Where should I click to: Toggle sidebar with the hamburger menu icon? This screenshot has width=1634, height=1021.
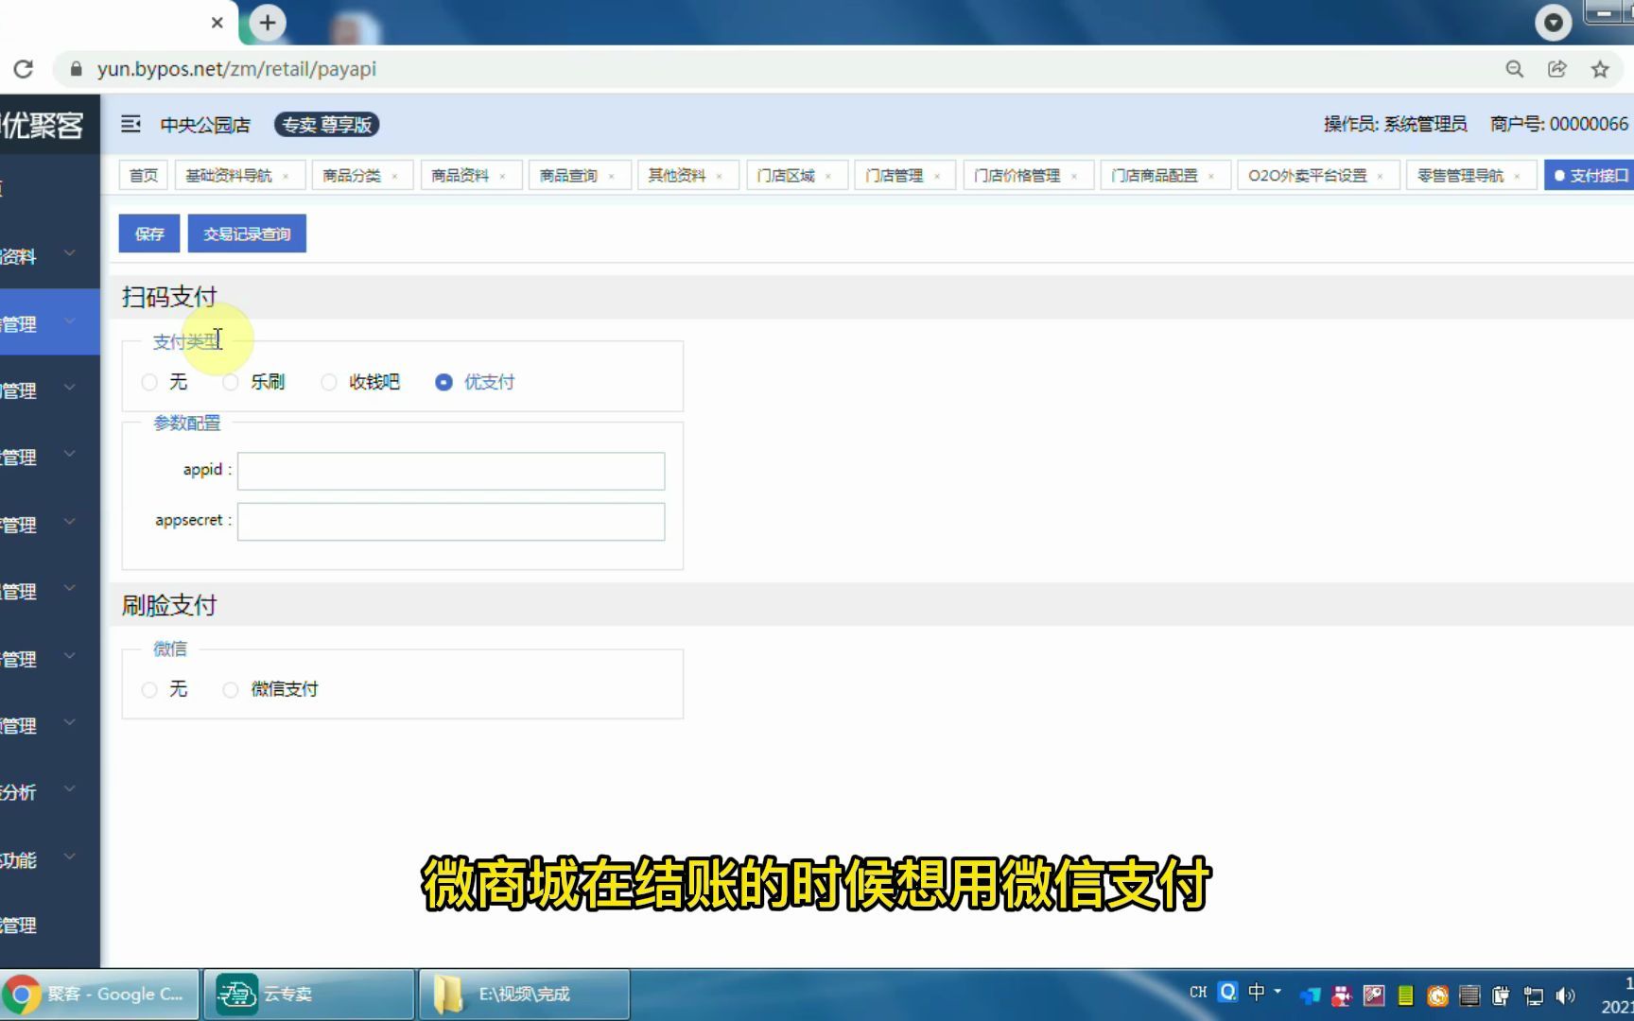130,124
